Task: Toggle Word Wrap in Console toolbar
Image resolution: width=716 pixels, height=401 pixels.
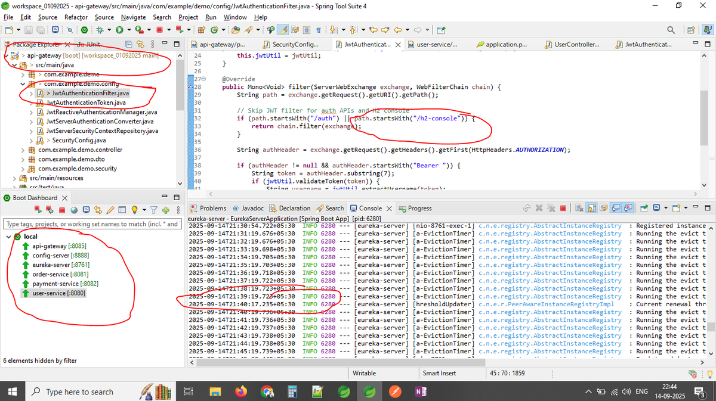Action: (x=604, y=209)
